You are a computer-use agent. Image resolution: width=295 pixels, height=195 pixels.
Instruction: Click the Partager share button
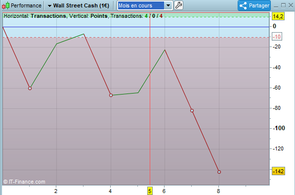(x=254, y=5)
